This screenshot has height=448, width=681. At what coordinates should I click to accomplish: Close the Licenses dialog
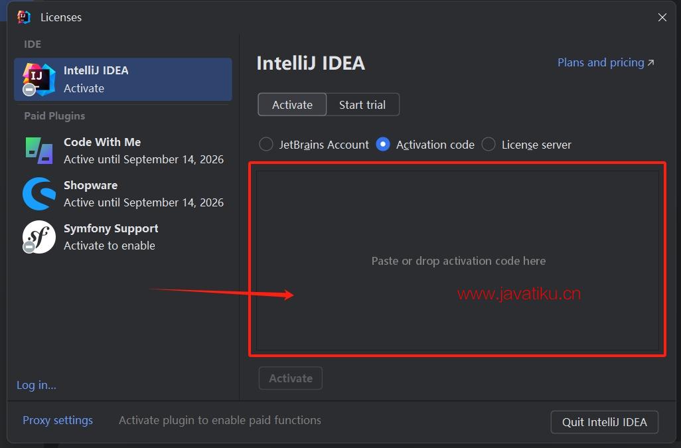(662, 17)
